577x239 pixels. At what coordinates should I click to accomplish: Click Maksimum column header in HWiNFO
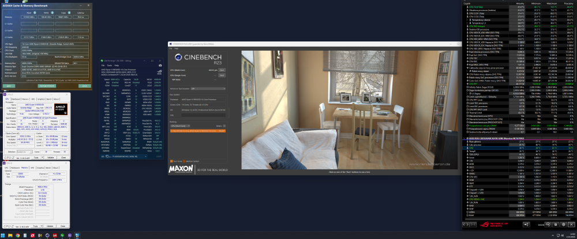(x=552, y=3)
